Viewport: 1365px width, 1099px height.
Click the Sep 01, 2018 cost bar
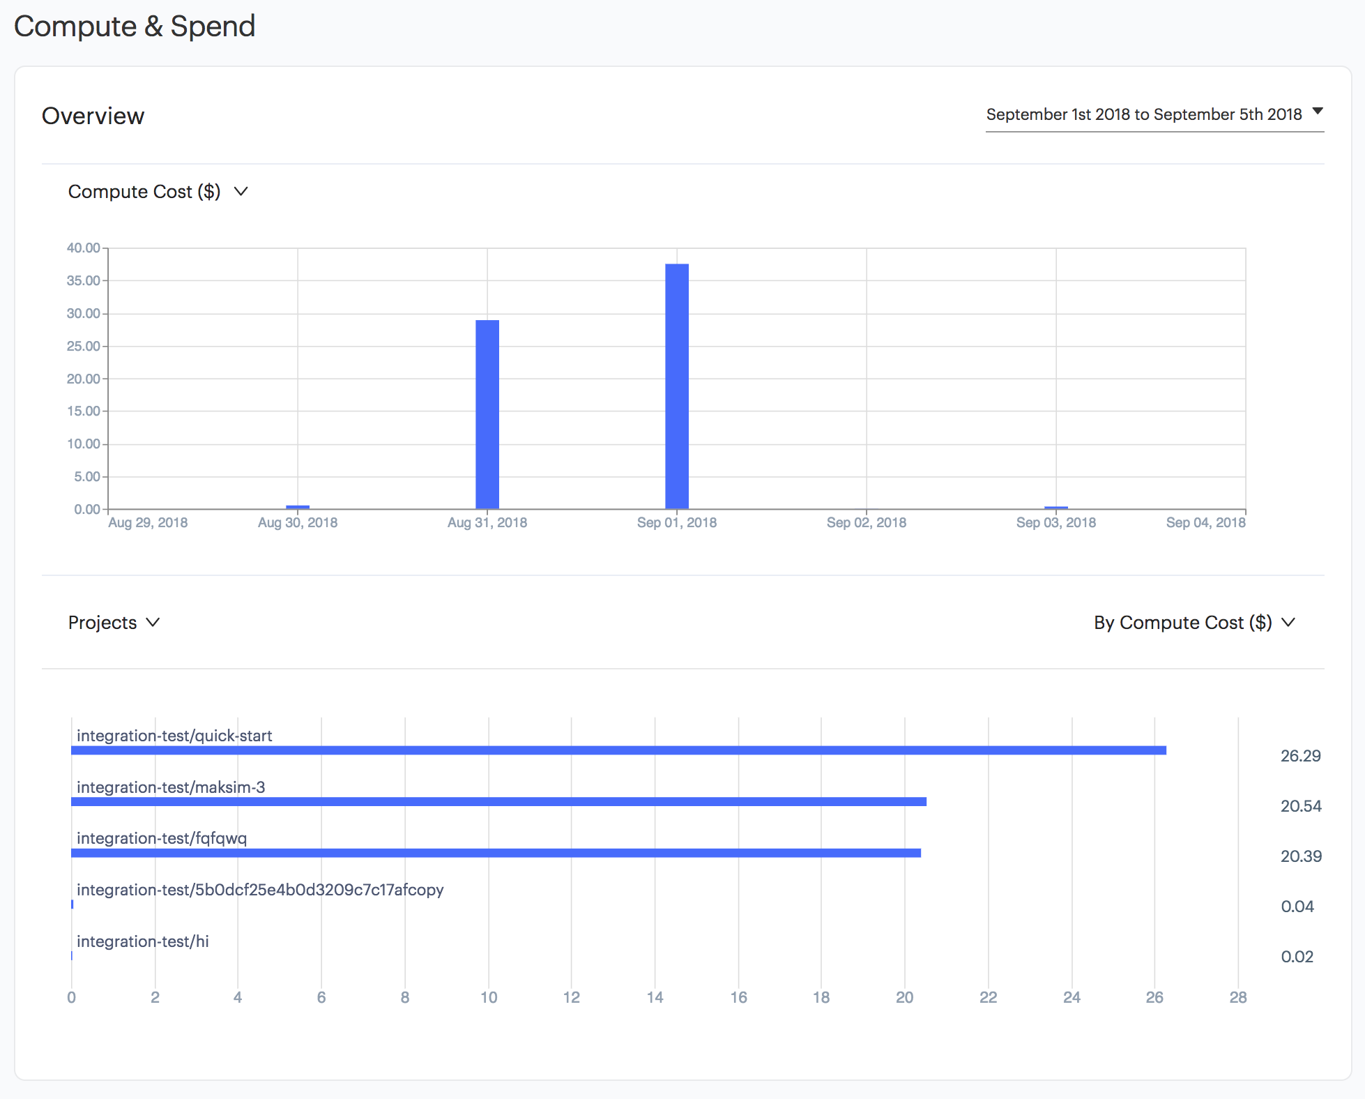click(677, 386)
